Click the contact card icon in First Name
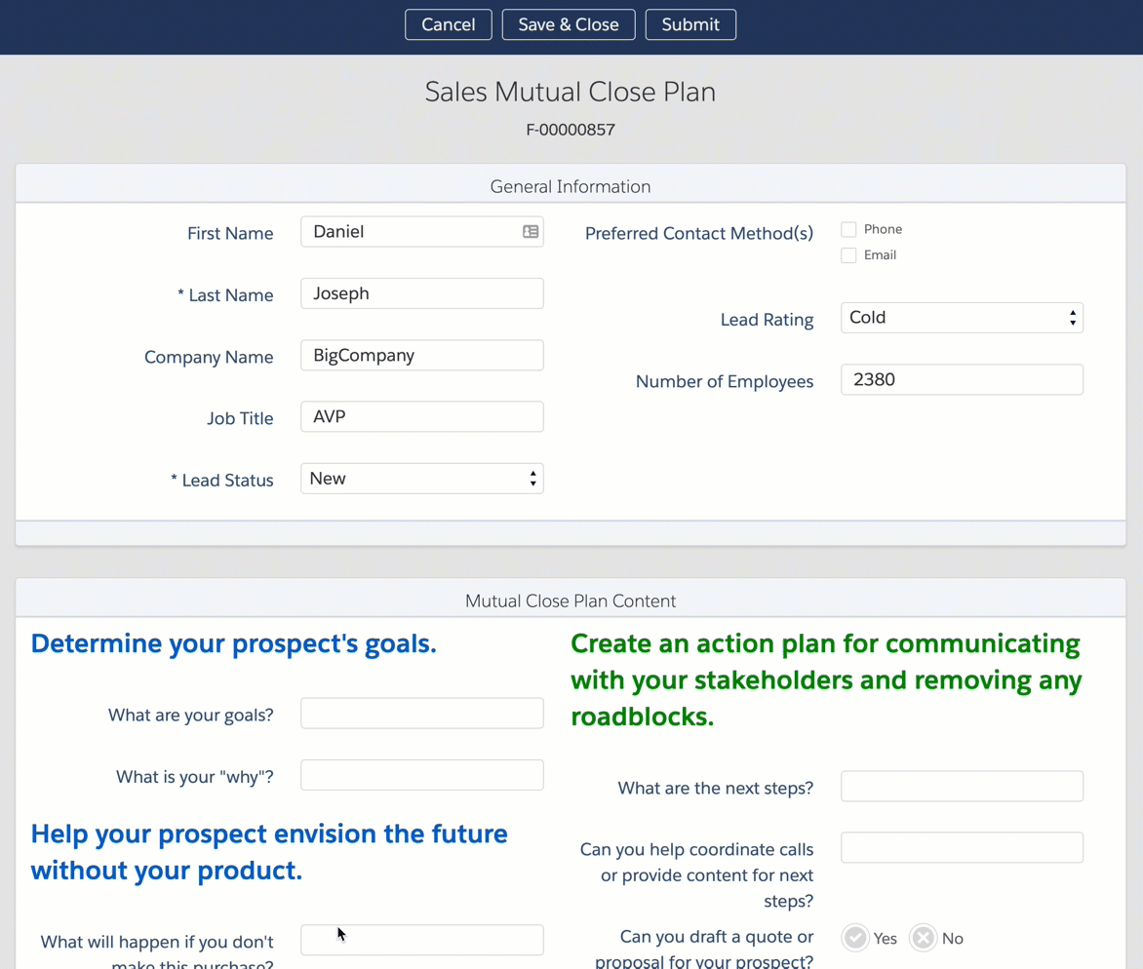This screenshot has height=969, width=1143. pyautogui.click(x=531, y=232)
